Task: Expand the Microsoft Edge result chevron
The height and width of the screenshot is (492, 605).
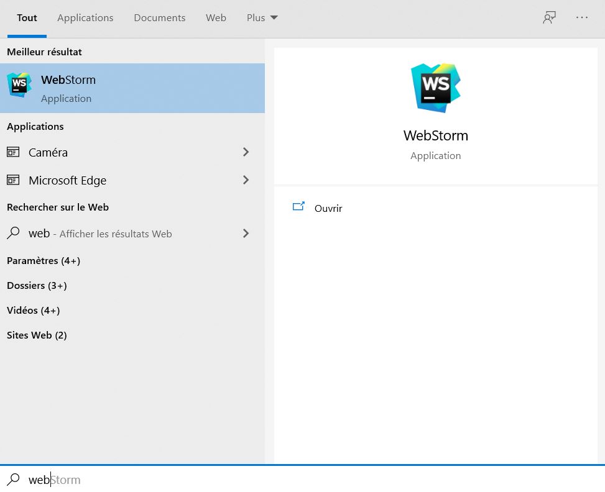Action: click(246, 180)
